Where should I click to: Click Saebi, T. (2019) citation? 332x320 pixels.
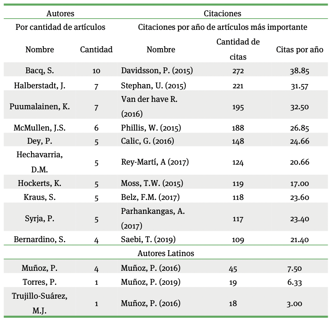click(x=149, y=239)
